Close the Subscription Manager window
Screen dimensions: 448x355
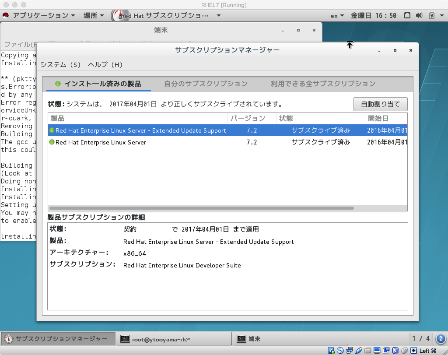pos(410,50)
